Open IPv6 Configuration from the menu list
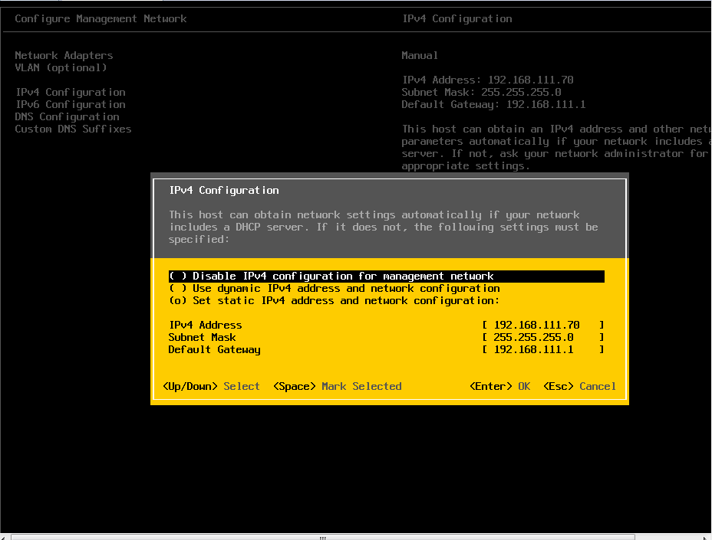 (x=70, y=104)
